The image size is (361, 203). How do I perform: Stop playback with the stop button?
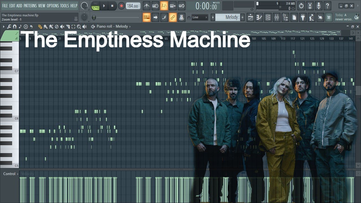pyautogui.click(x=112, y=6)
